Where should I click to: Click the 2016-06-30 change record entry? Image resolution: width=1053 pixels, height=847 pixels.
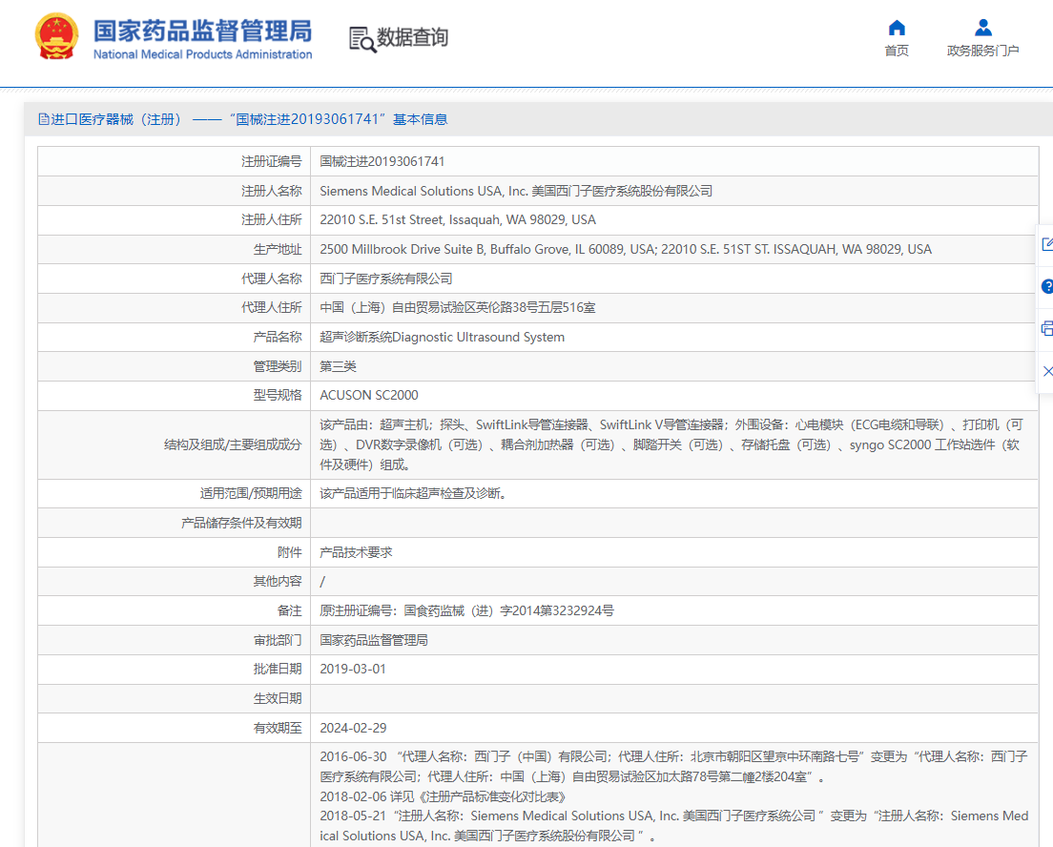coord(673,766)
